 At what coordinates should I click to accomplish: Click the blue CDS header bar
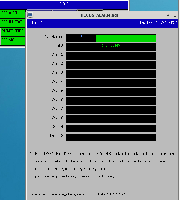pyautogui.click(x=64, y=4)
